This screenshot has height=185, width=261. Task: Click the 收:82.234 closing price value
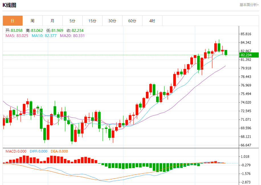pyautogui.click(x=75, y=31)
